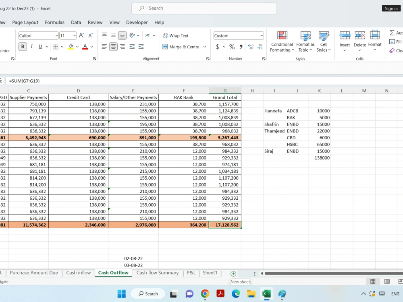Open Format as Table gallery
This screenshot has width=403, height=302.
coord(305,41)
